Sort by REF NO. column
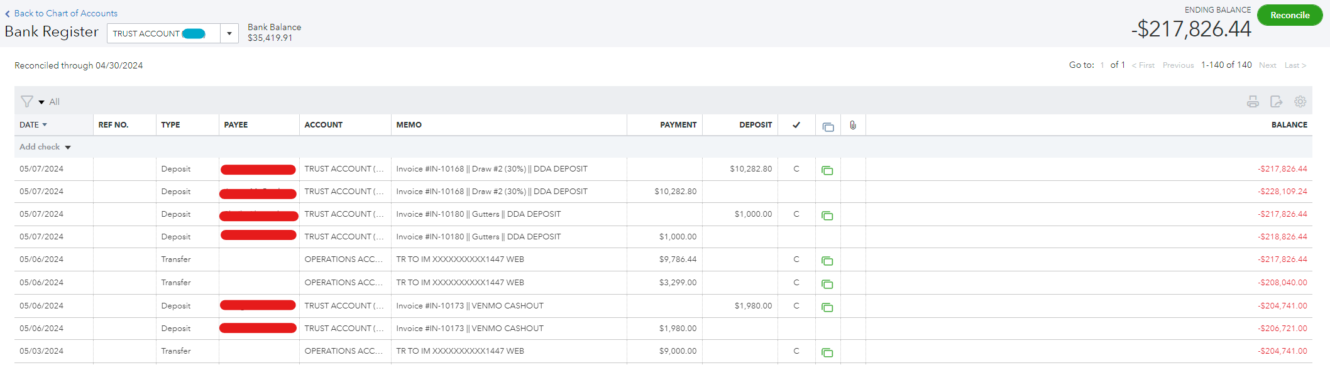This screenshot has height=365, width=1330. (113, 125)
